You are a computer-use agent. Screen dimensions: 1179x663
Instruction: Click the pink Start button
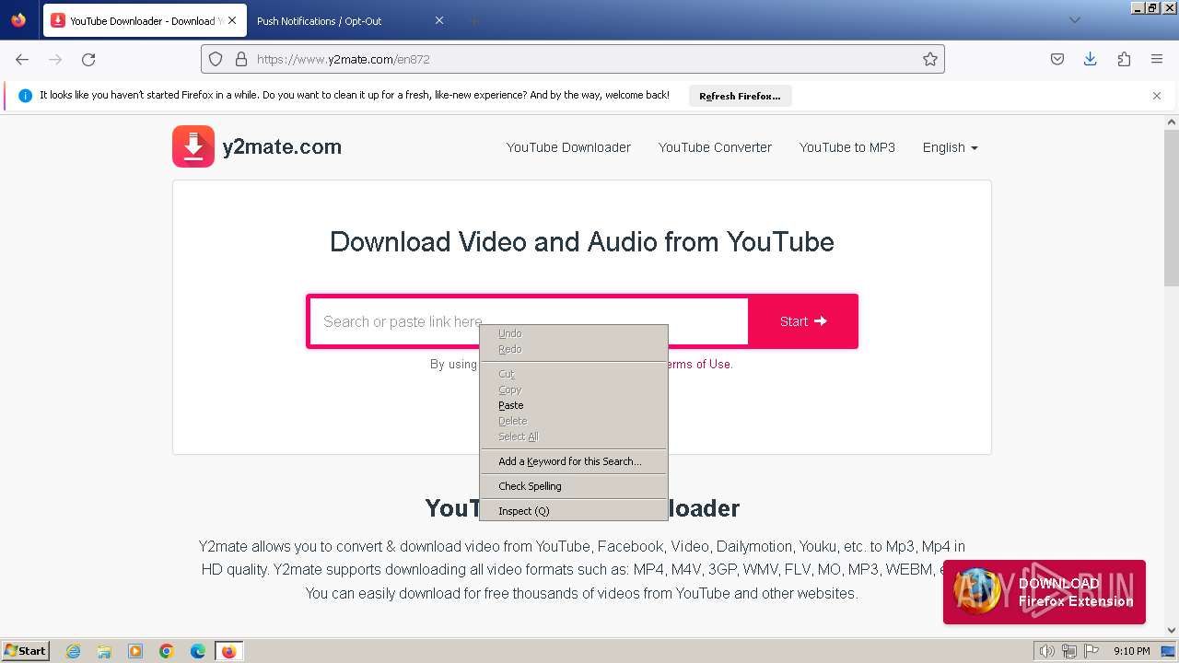[x=803, y=321]
